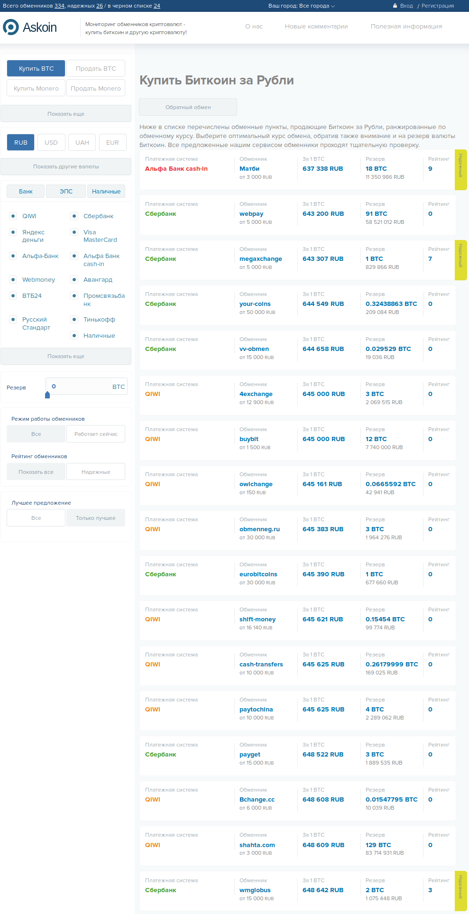The width and height of the screenshot is (469, 914).
Task: Select the Продать Monero tab
Action: (x=96, y=88)
